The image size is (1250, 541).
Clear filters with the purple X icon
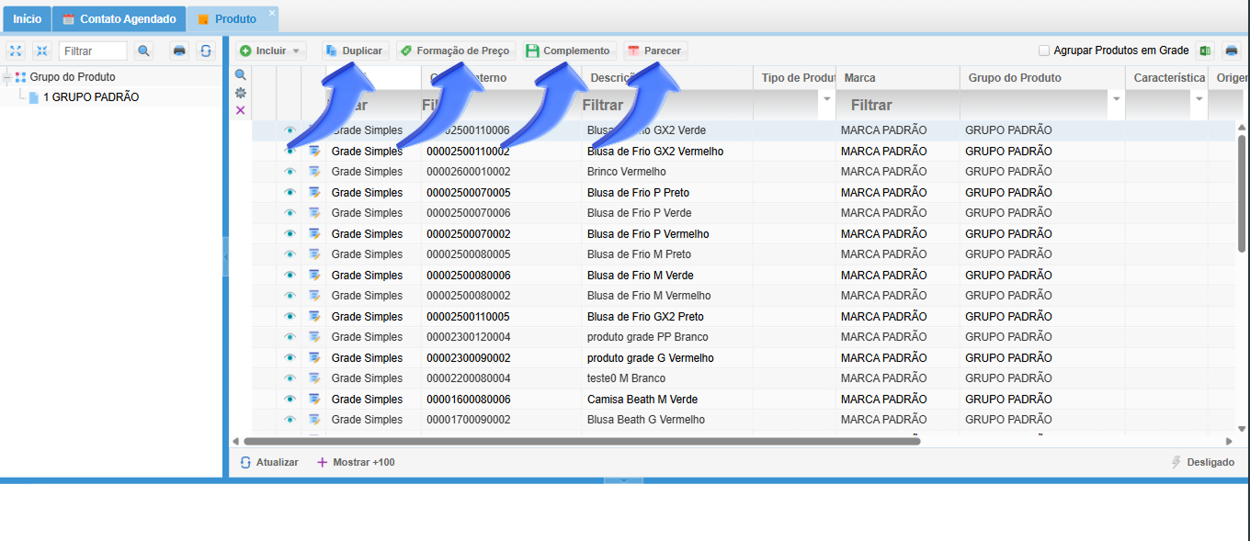coord(241,110)
